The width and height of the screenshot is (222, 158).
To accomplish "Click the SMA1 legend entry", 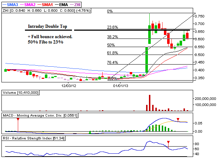I will tap(45, 5).
